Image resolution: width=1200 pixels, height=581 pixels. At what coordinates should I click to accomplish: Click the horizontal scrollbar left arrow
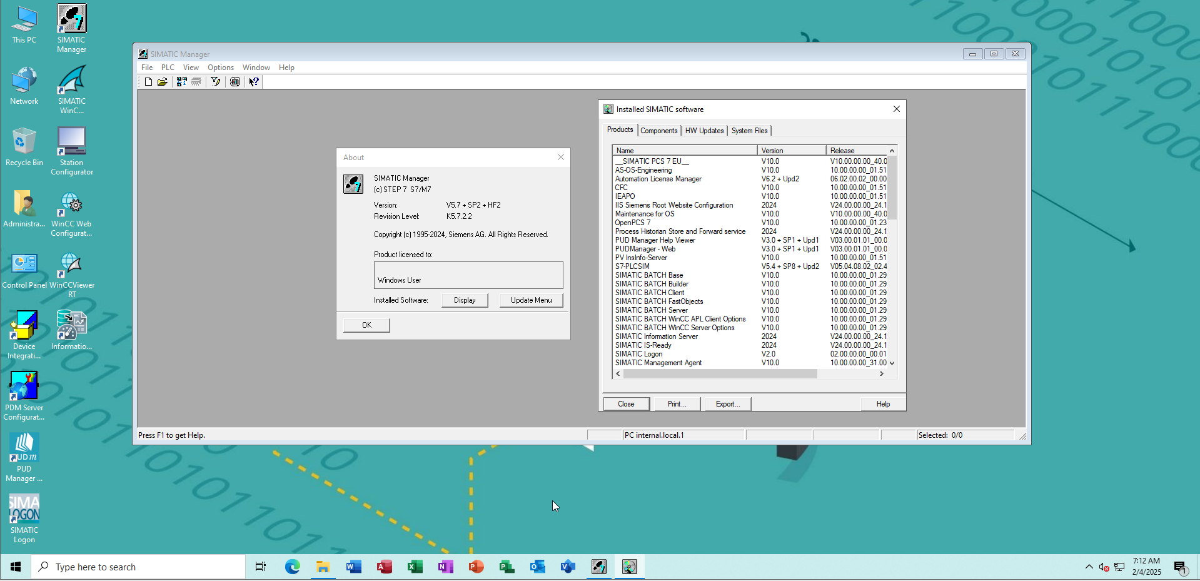[x=618, y=373]
